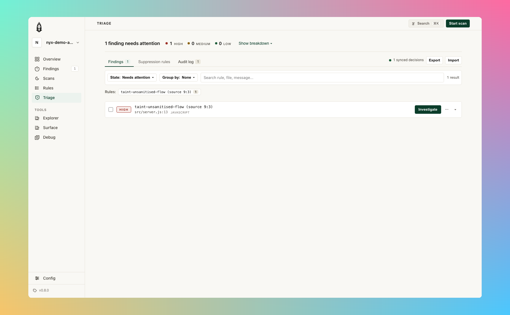Click the Debug tool icon
The height and width of the screenshot is (315, 510).
coord(37,137)
